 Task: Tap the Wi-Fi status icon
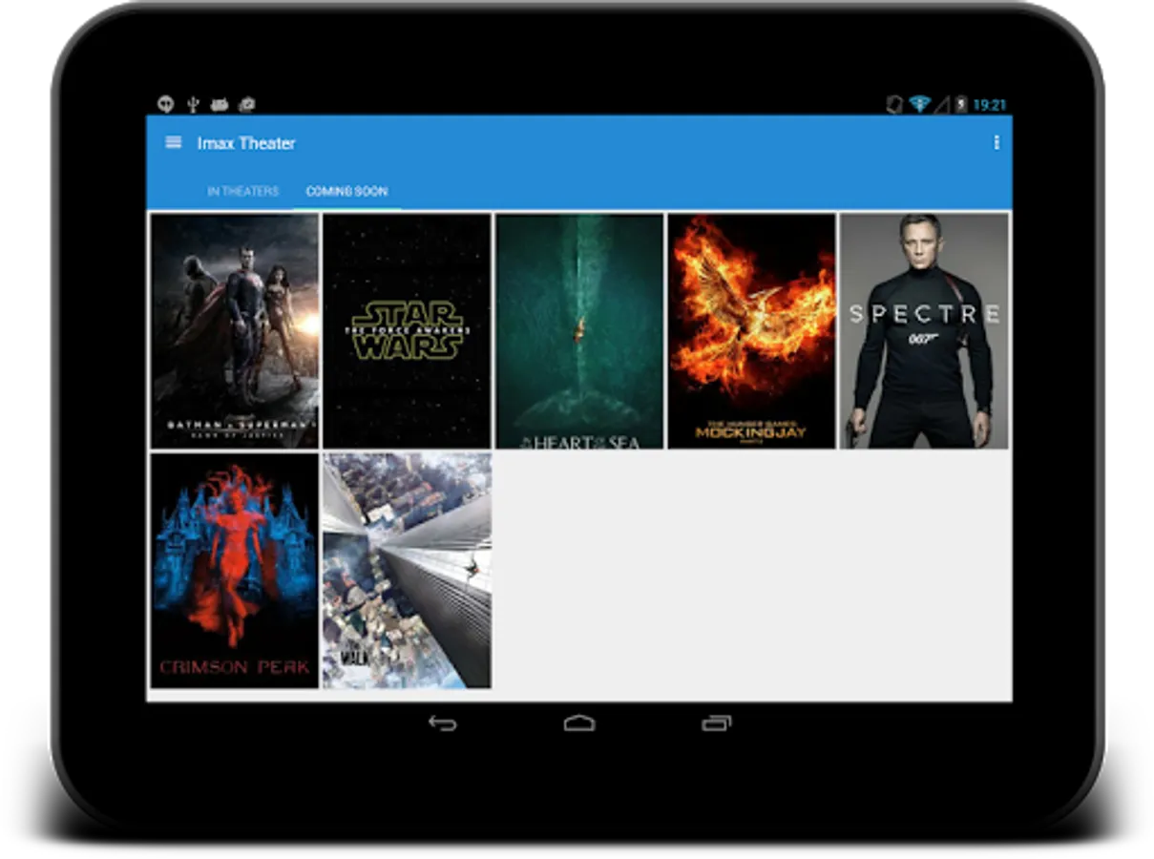tap(919, 105)
